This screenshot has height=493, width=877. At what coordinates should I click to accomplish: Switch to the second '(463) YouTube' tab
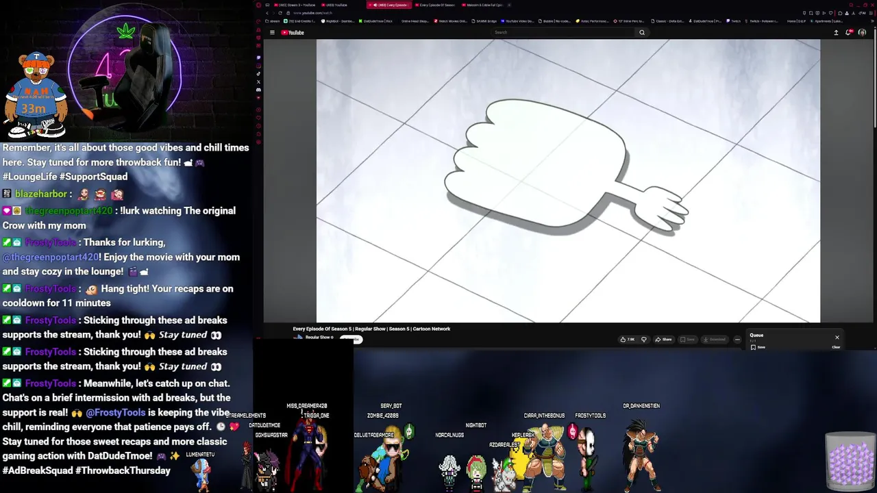(x=336, y=5)
